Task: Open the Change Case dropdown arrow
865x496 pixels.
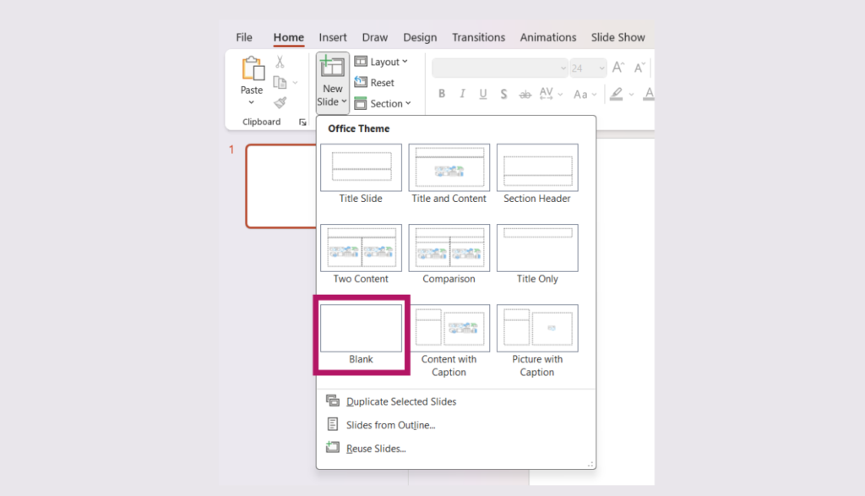Action: [x=594, y=95]
